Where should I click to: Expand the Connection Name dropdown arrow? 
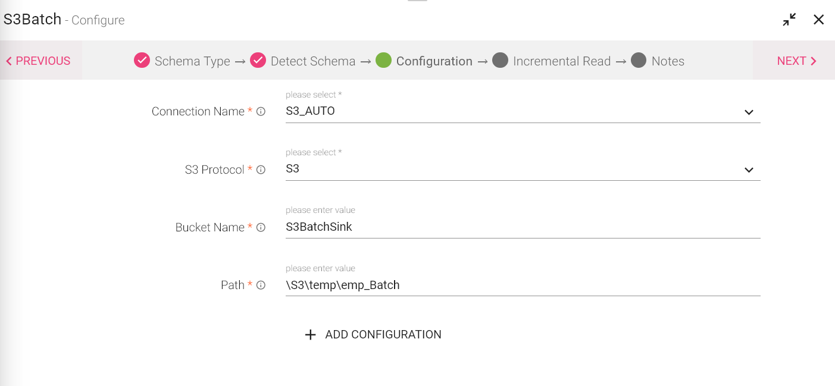click(749, 112)
